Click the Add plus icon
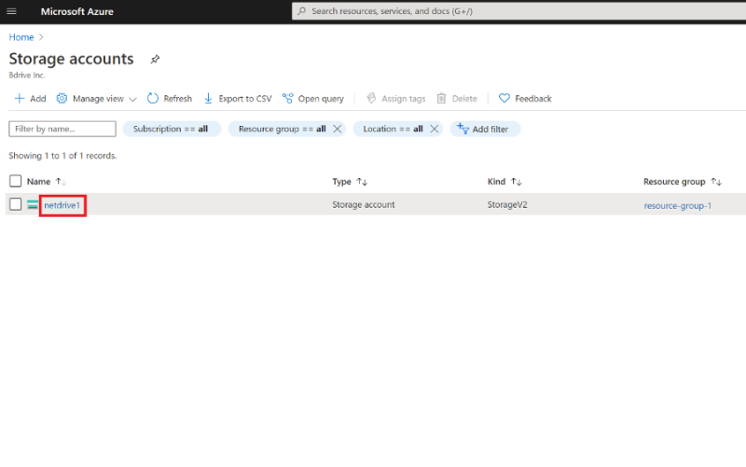The height and width of the screenshot is (467, 746). [x=19, y=99]
